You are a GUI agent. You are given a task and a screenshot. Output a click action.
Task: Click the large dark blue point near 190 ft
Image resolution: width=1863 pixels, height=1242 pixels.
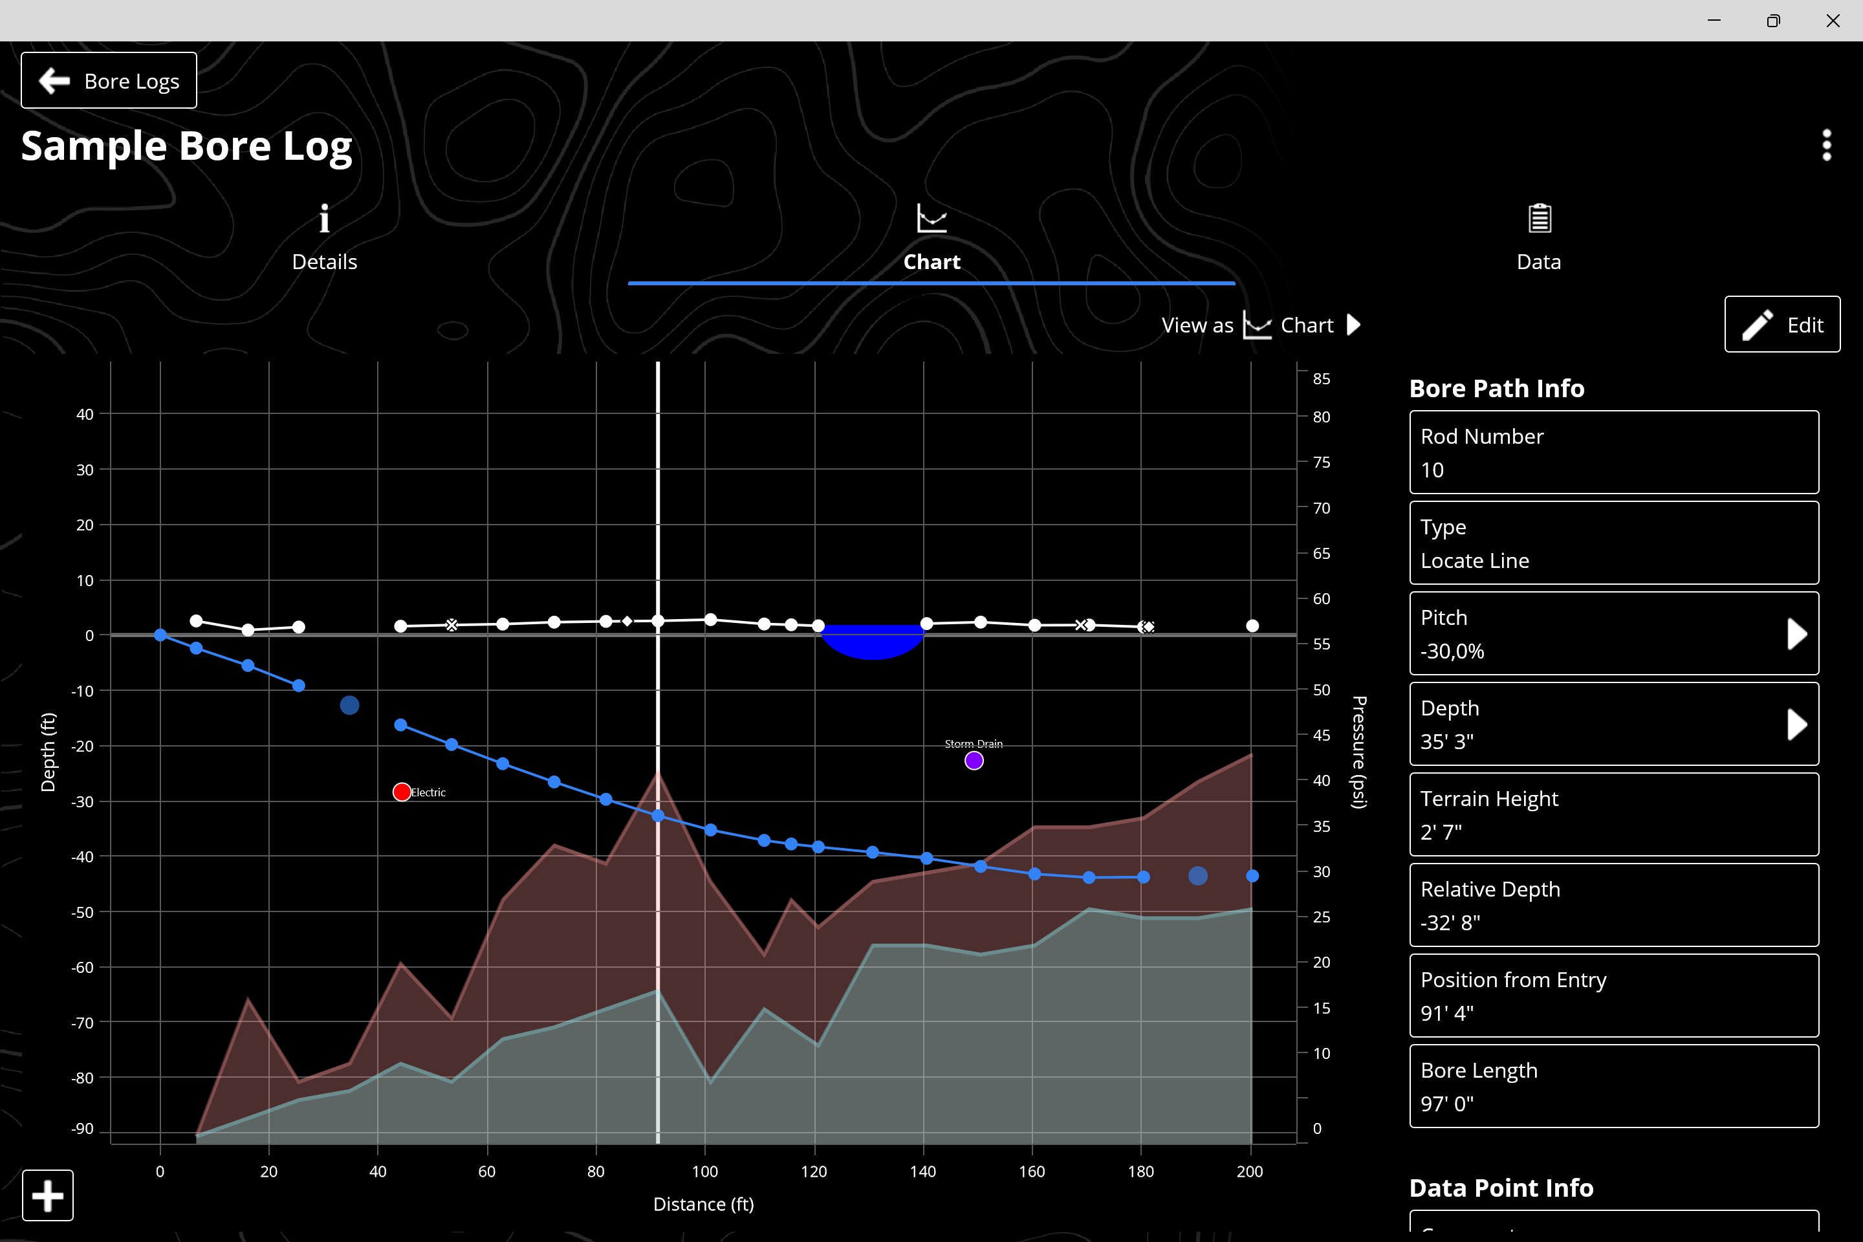[1197, 876]
